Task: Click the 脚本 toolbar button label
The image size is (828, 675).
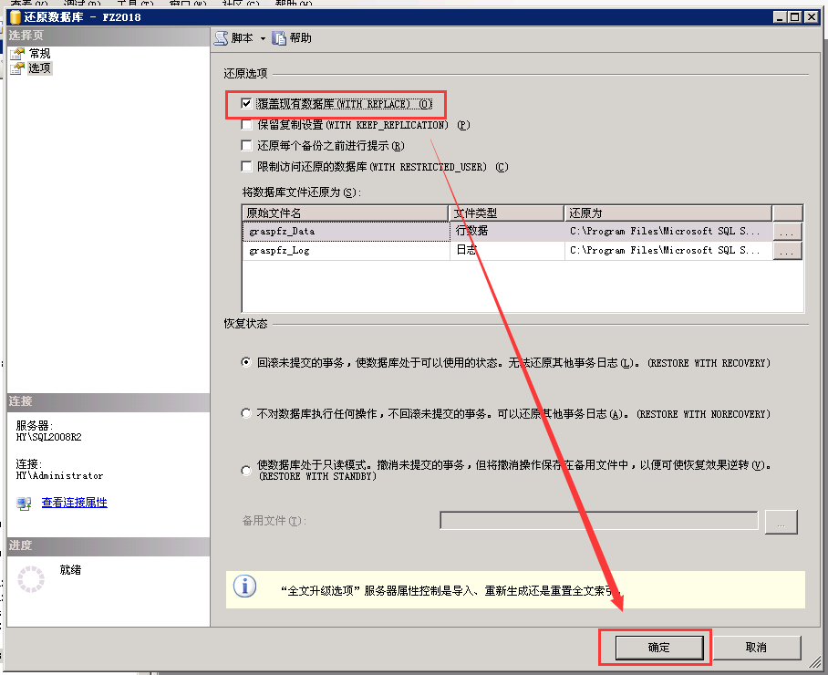Action: click(x=242, y=38)
